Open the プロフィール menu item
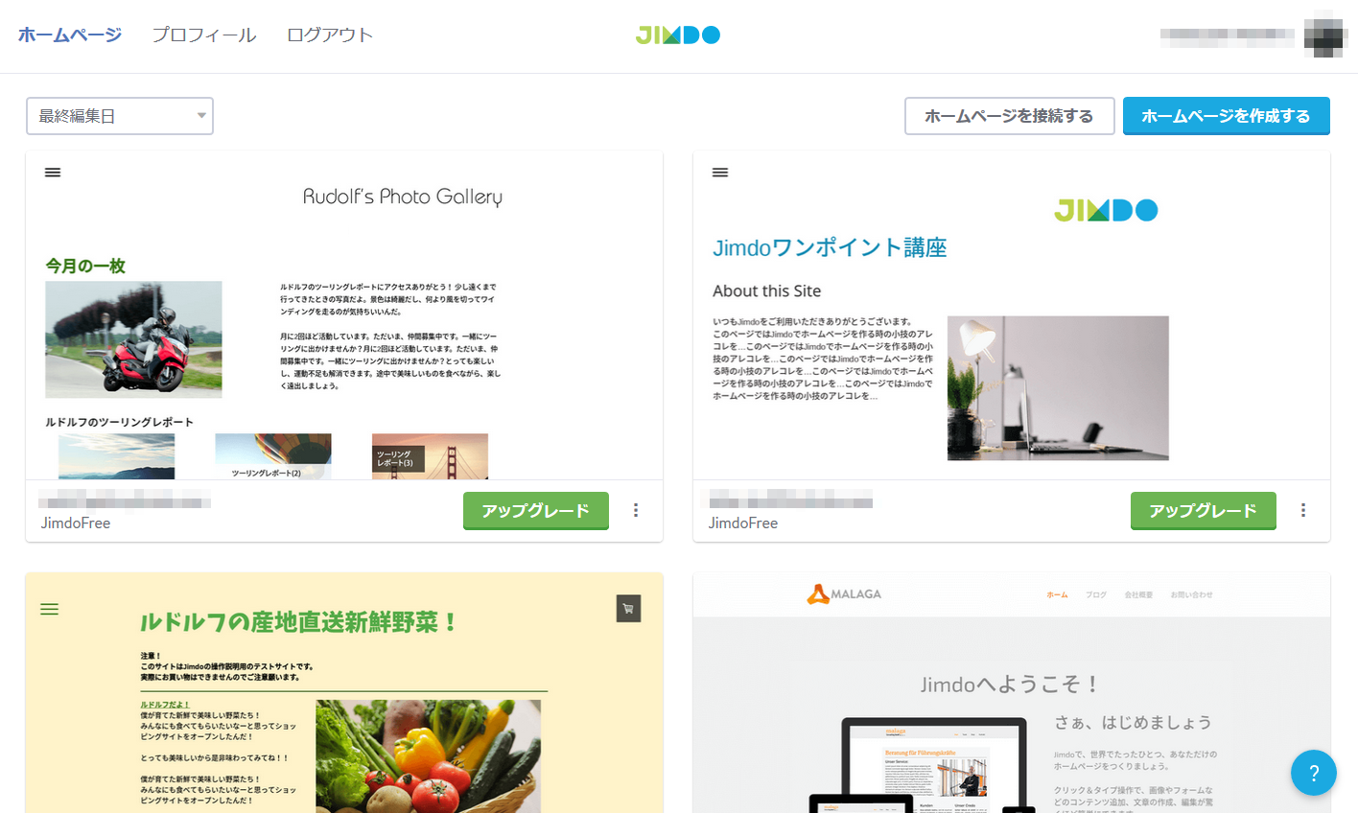The height and width of the screenshot is (813, 1358). (x=204, y=35)
